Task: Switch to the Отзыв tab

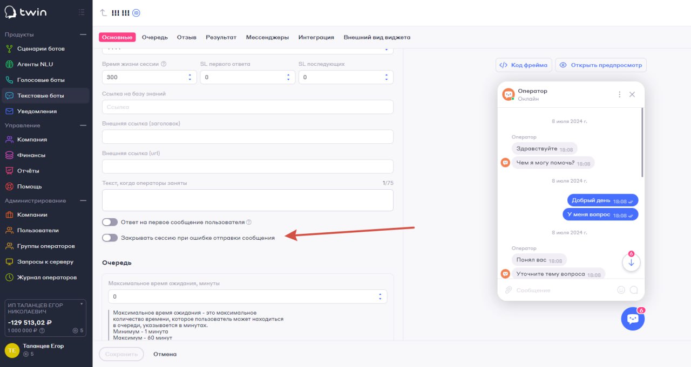Action: click(x=187, y=37)
